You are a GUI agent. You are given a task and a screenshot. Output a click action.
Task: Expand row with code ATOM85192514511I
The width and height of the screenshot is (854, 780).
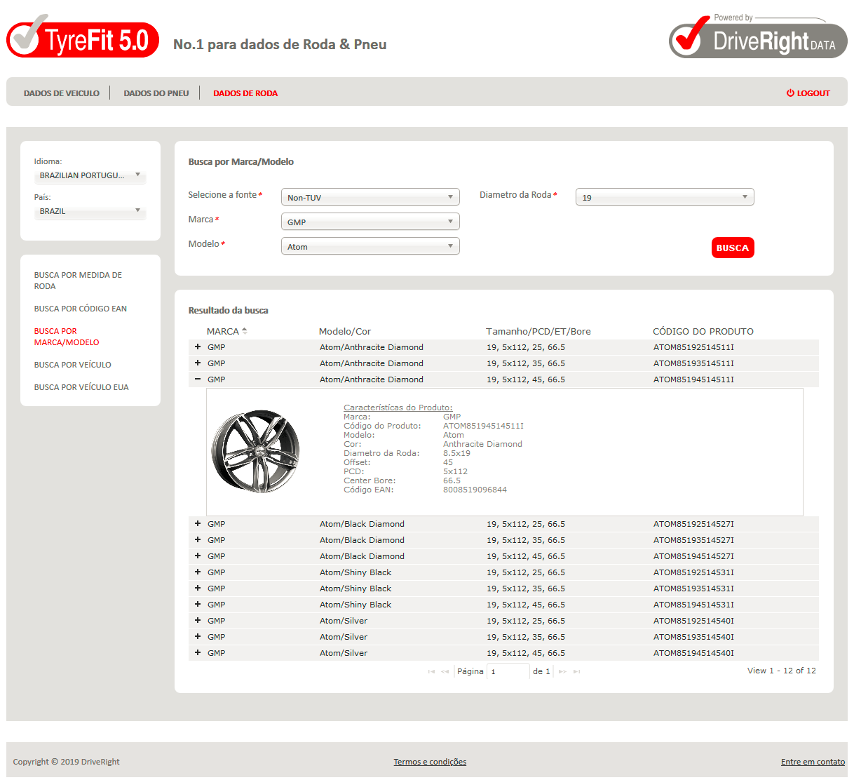pyautogui.click(x=198, y=347)
